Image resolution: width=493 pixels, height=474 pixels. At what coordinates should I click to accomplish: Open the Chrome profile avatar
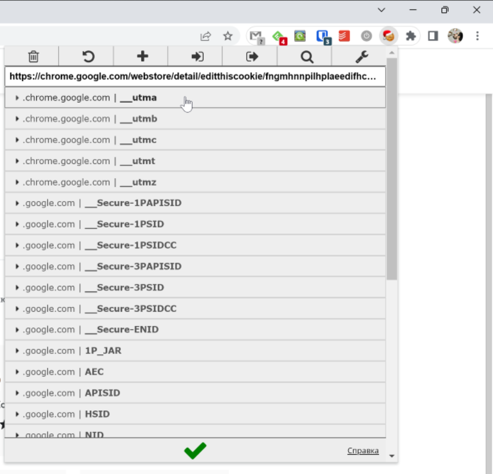pyautogui.click(x=455, y=36)
